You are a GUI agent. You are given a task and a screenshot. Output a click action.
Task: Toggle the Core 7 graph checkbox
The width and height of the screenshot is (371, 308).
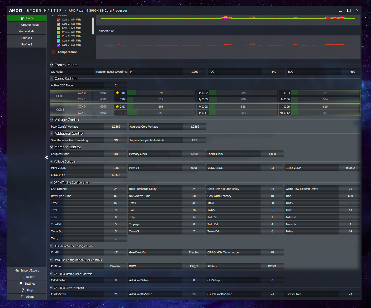[x=58, y=45]
